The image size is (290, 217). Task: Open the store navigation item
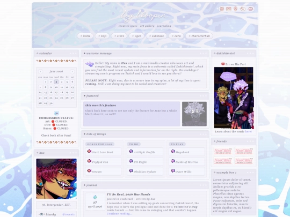tap(119, 36)
